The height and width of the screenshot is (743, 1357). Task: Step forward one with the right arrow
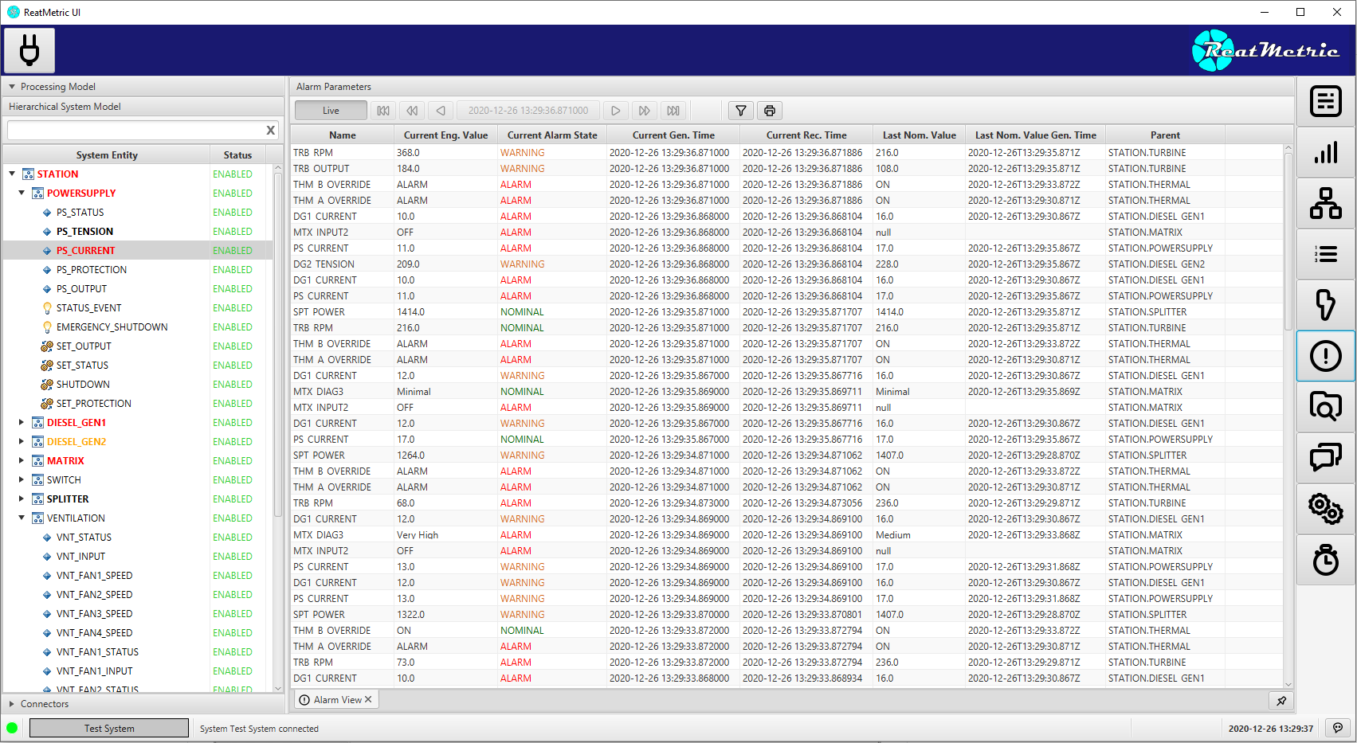tap(616, 111)
